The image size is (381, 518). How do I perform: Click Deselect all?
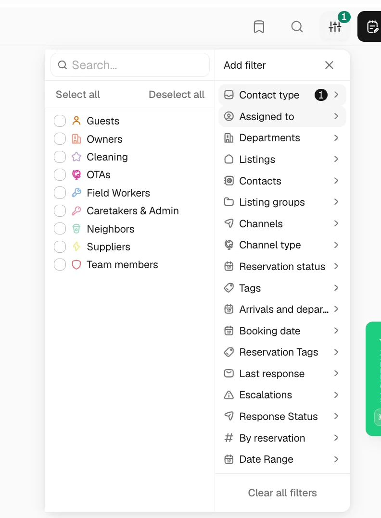(177, 95)
